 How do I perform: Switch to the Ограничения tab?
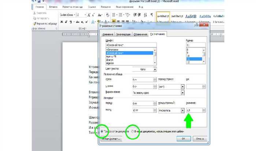[x=140, y=34]
